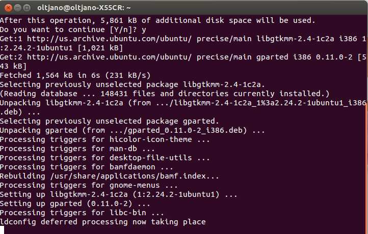Click the 'Unpacking gparted' output line
Screen dimensions: 368x234
point(133,130)
